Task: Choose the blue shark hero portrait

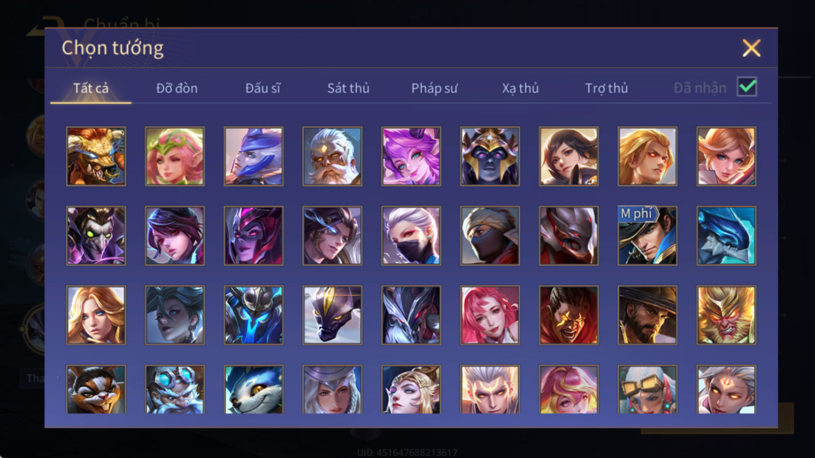Action: pyautogui.click(x=726, y=236)
